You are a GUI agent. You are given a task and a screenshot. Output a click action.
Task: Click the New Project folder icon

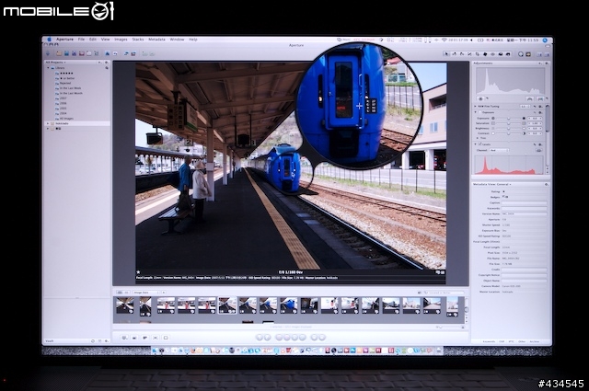tap(59, 53)
